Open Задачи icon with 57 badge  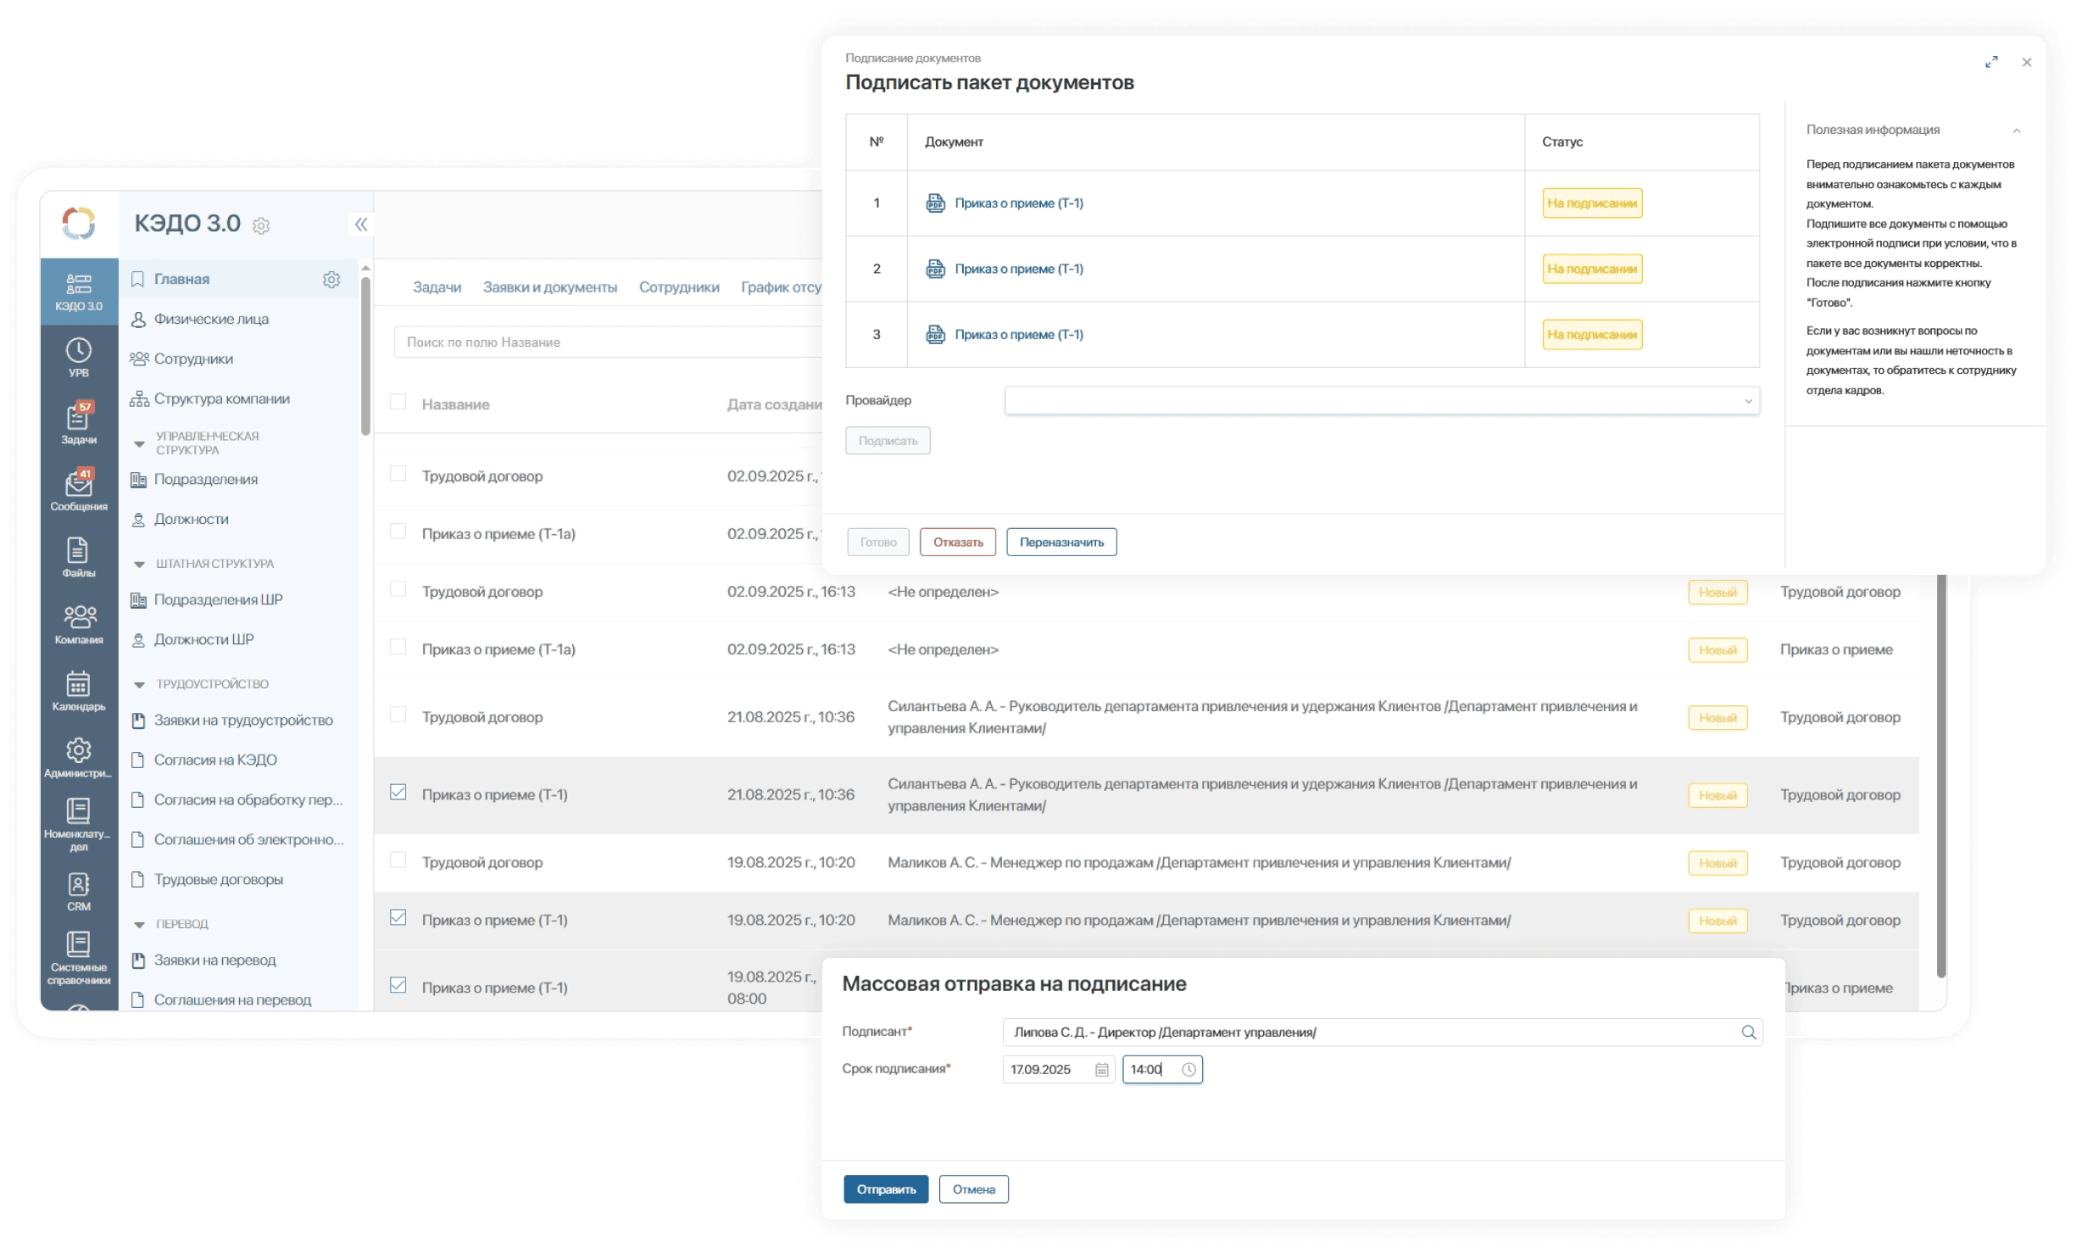click(78, 418)
